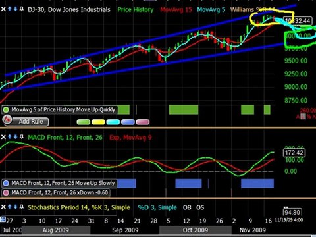
Task: Pick the yellow rule color swatch
Action: [x=98, y=122]
